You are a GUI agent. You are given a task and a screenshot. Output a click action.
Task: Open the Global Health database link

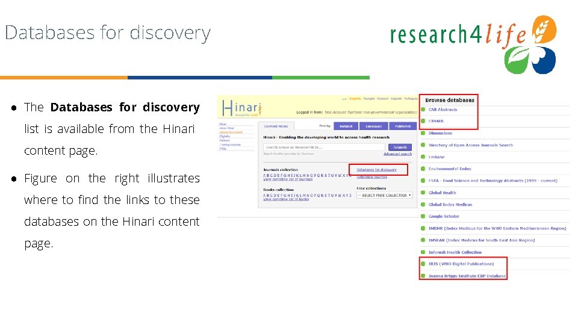[442, 193]
